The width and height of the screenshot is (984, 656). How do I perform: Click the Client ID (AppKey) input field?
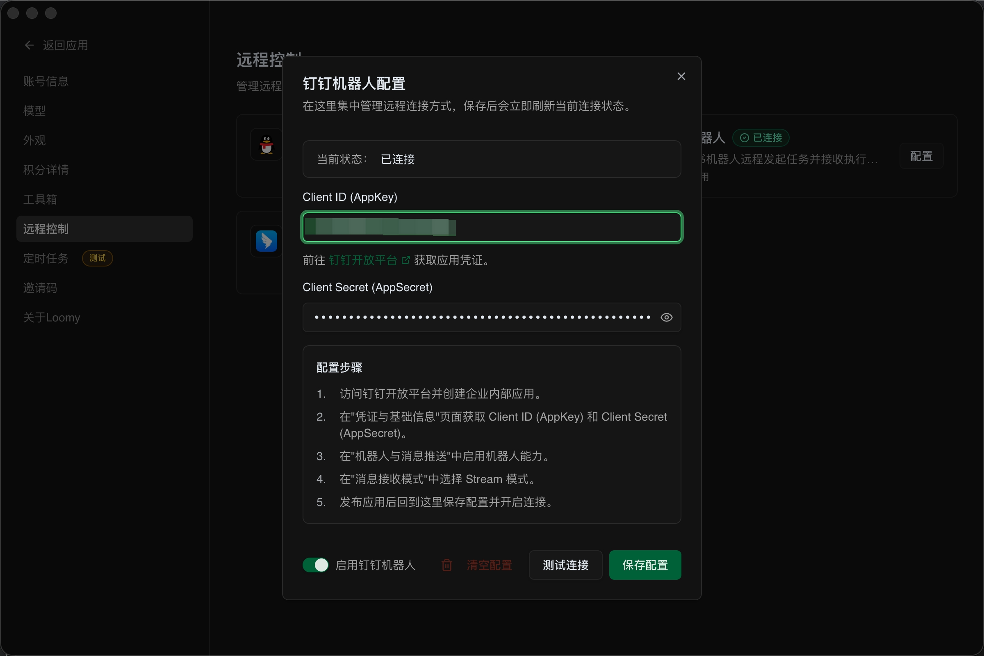click(492, 227)
